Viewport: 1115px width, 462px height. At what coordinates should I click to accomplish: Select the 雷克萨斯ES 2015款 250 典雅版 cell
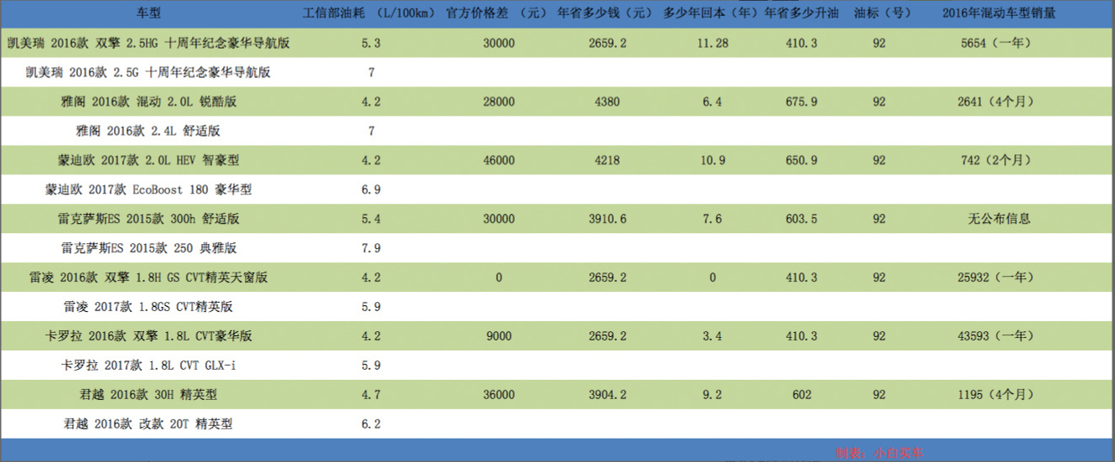tap(148, 248)
